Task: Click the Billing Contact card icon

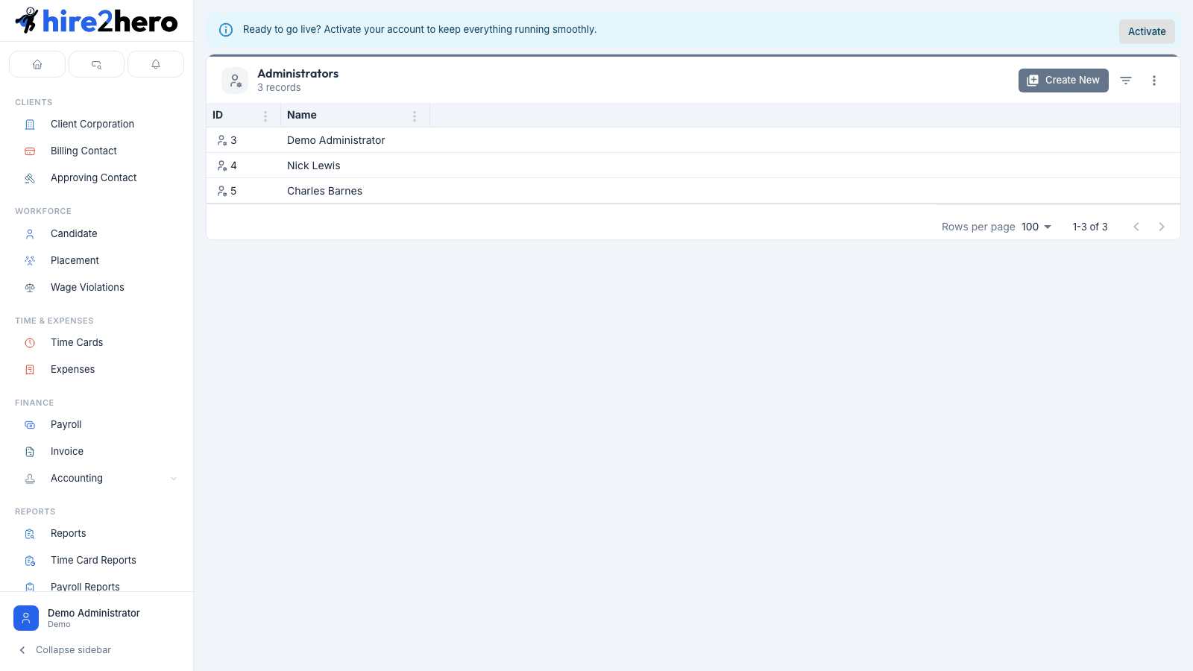Action: tap(30, 151)
